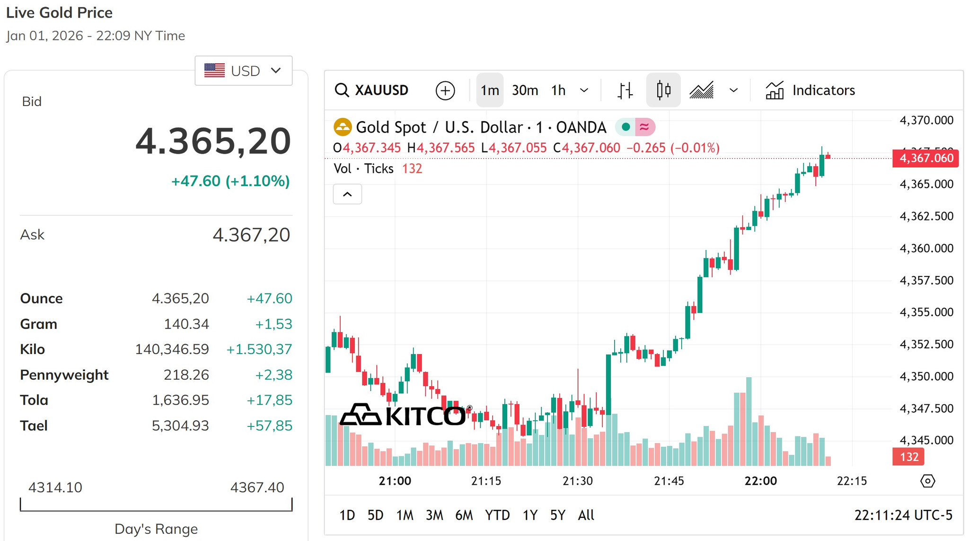The image size is (969, 541).
Task: Collapse the indicator legend chevron
Action: (x=347, y=194)
